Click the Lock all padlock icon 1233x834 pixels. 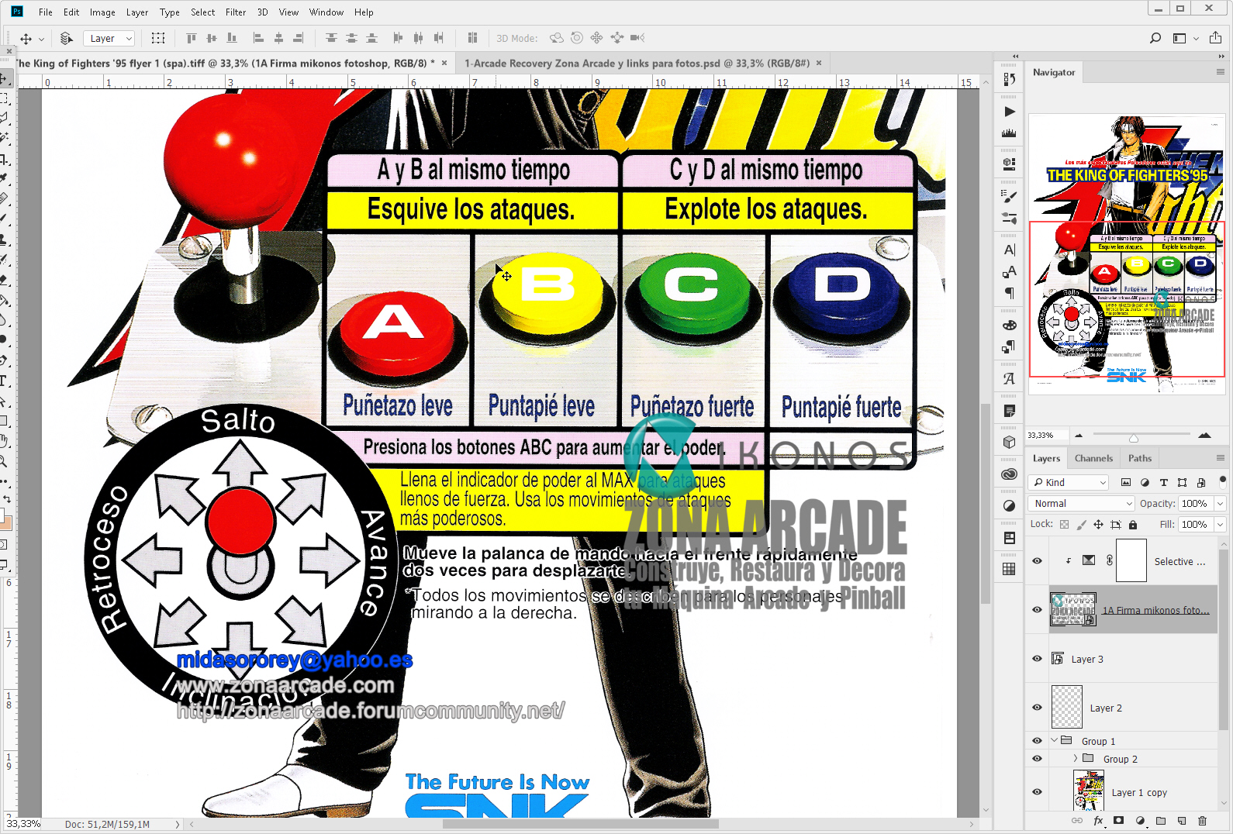pyautogui.click(x=1133, y=525)
